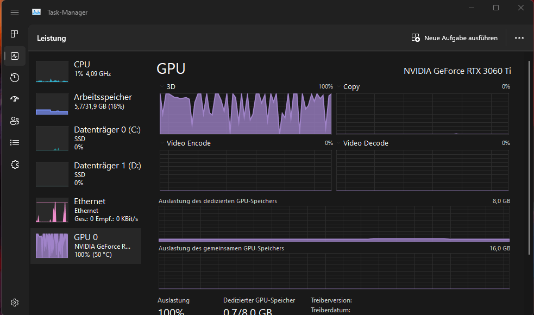
Task: Click the '16,0 GB' shared memory maximum
Action: (x=500, y=248)
